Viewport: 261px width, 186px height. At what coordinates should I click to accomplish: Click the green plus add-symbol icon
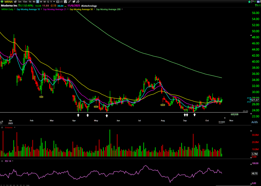pos(2,2)
